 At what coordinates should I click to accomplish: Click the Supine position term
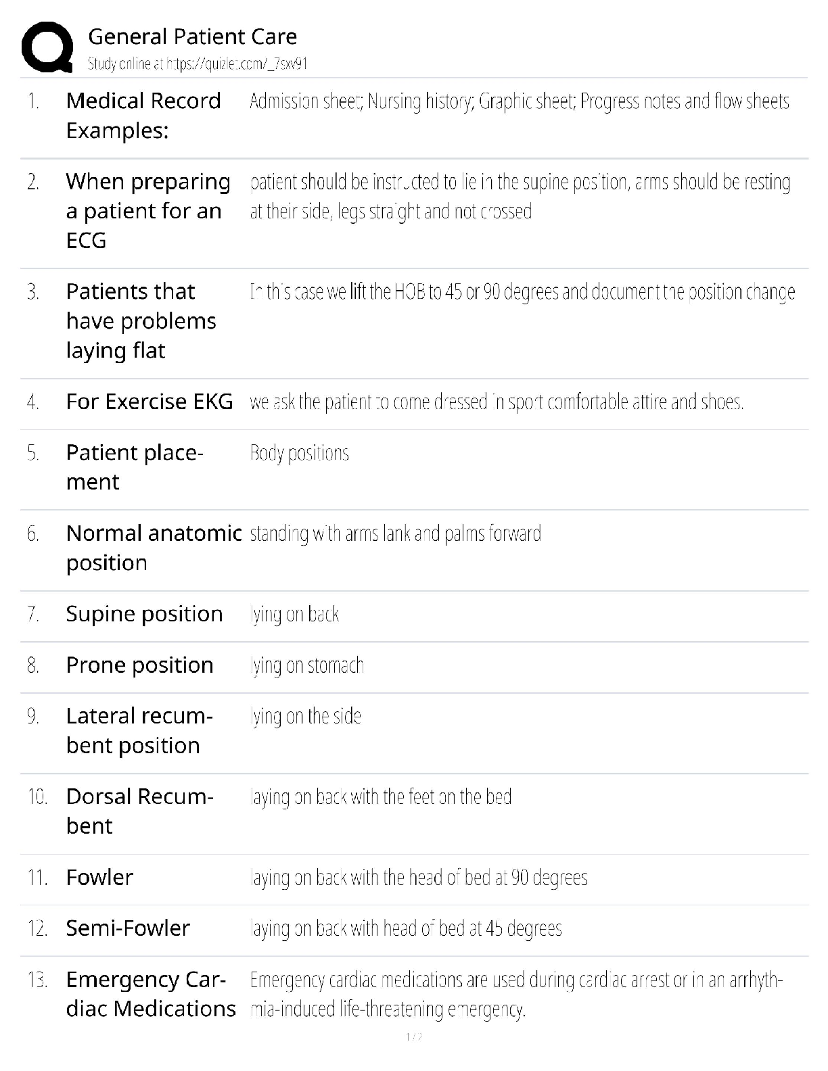(144, 614)
